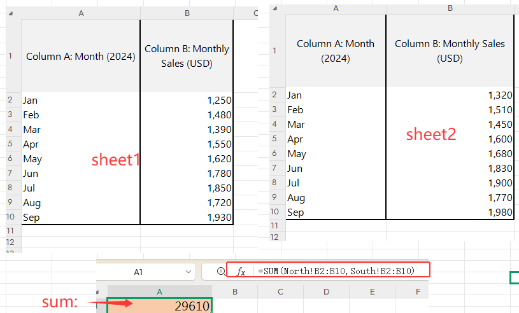The height and width of the screenshot is (313, 519).
Task: Select column D header in the sum sheet
Action: pyautogui.click(x=325, y=292)
